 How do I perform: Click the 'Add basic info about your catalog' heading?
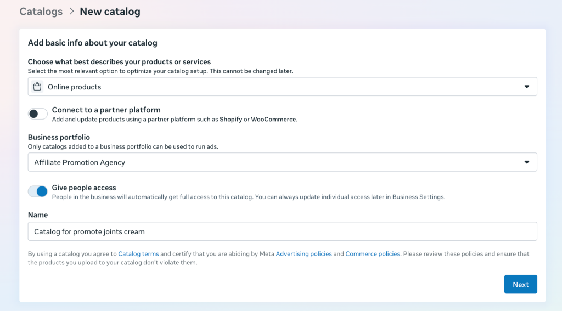[92, 43]
